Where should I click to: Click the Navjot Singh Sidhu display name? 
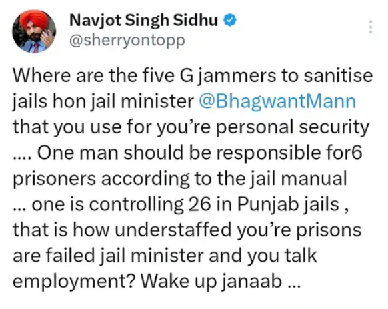tap(143, 20)
